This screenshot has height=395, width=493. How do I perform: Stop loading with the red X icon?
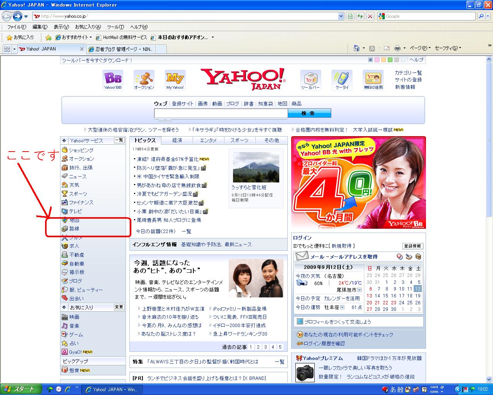[370, 16]
